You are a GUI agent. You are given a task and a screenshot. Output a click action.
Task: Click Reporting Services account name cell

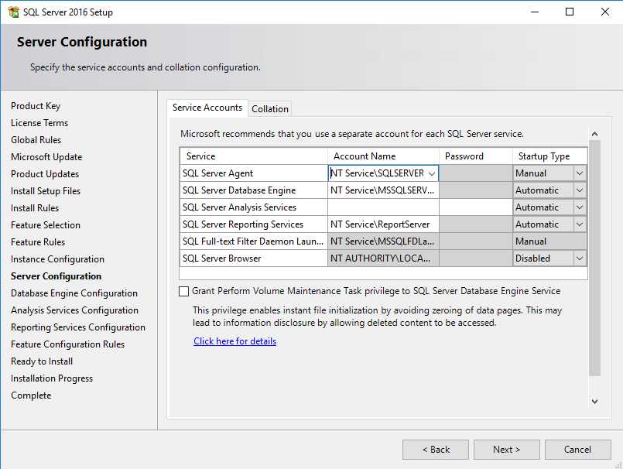383,224
